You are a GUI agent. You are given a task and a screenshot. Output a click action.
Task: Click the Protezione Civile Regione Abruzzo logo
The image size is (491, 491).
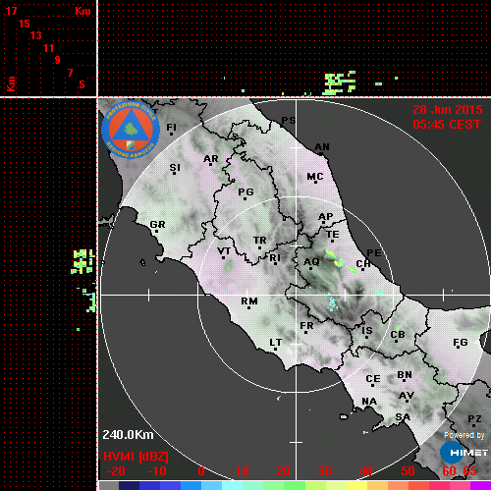[x=131, y=130]
